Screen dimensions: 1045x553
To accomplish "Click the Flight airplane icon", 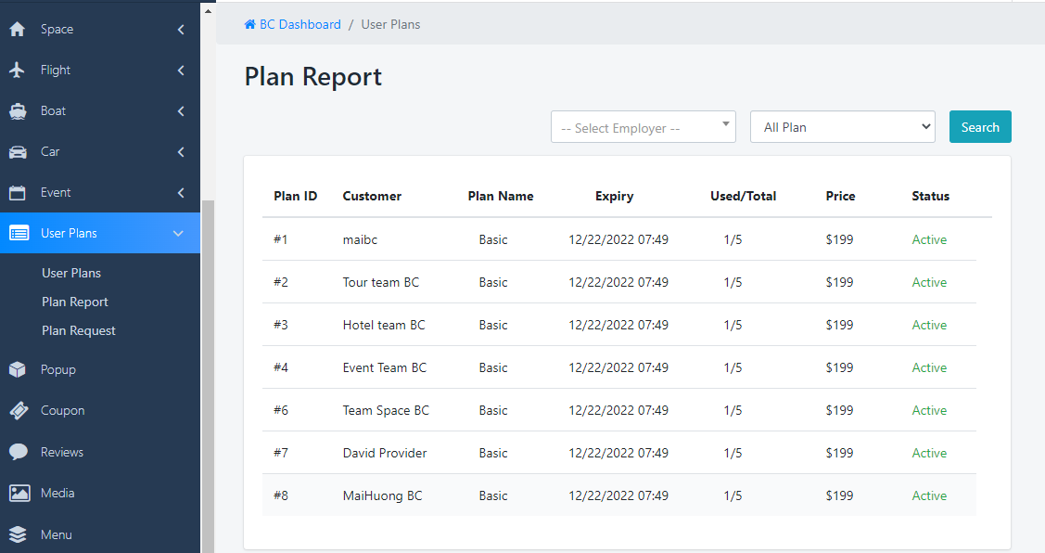I will pyautogui.click(x=18, y=71).
